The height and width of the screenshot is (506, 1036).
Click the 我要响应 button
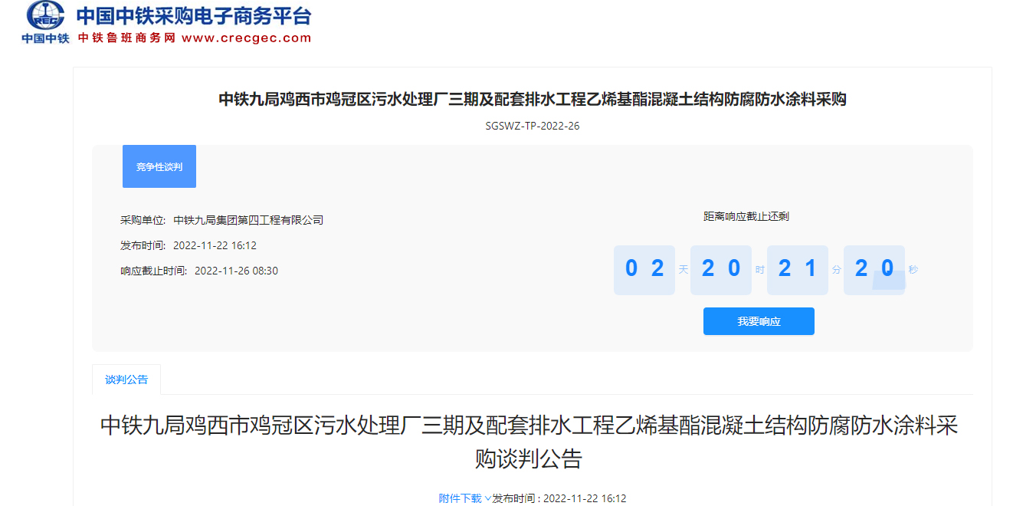coord(759,321)
